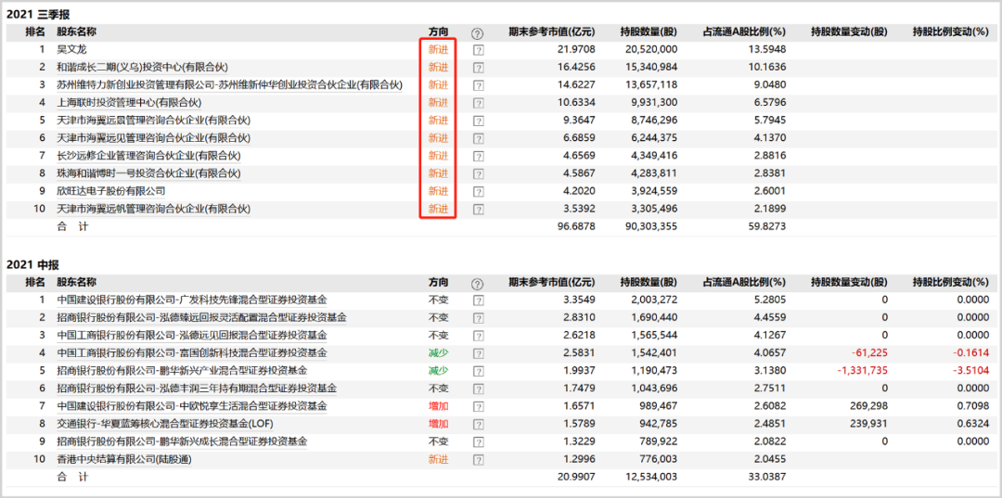
Task: Open shareholder link 欣旺达电子股份有限公司
Action: tap(111, 191)
